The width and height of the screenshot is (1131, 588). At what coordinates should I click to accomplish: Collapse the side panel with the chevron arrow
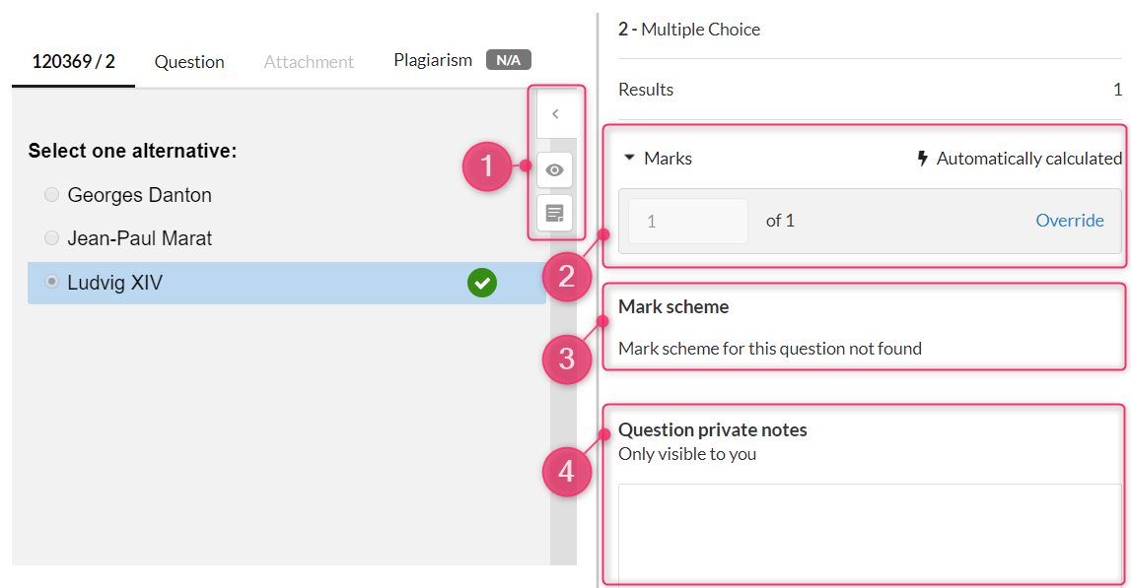555,114
